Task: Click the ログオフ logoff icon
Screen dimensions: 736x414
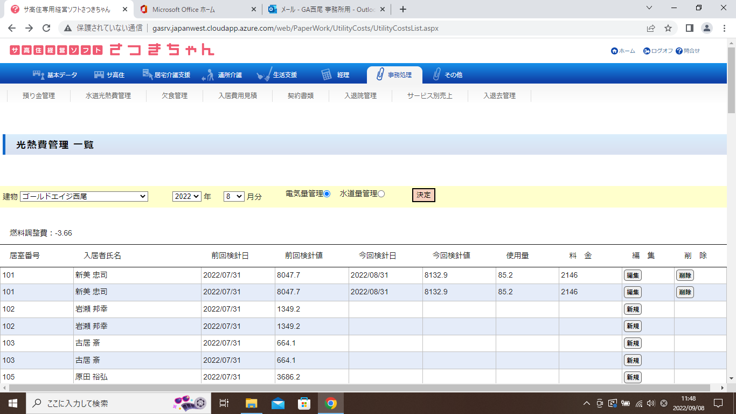Action: pyautogui.click(x=647, y=51)
